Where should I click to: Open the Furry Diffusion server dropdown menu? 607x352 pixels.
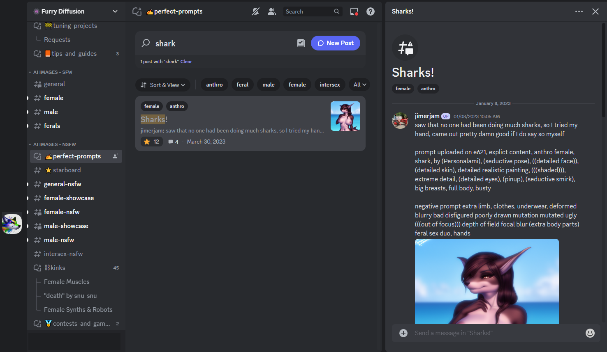pyautogui.click(x=76, y=11)
